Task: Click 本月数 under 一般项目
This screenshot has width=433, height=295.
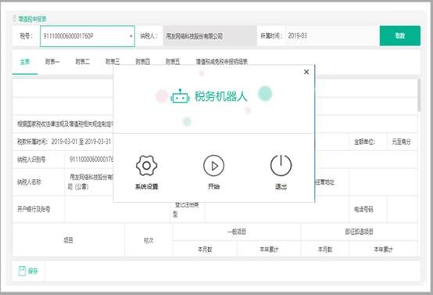Action: pos(205,249)
